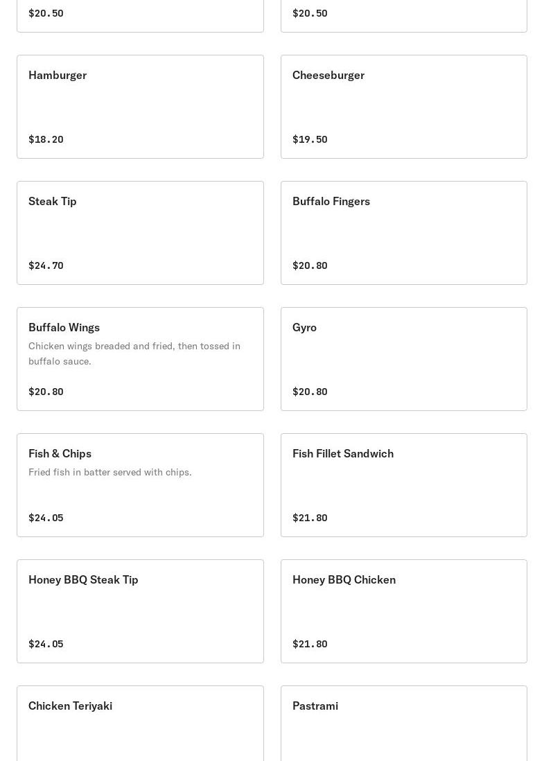This screenshot has width=544, height=761.
Task: Click the Fish Fillet Sandwich $21.80 price
Action: point(310,518)
